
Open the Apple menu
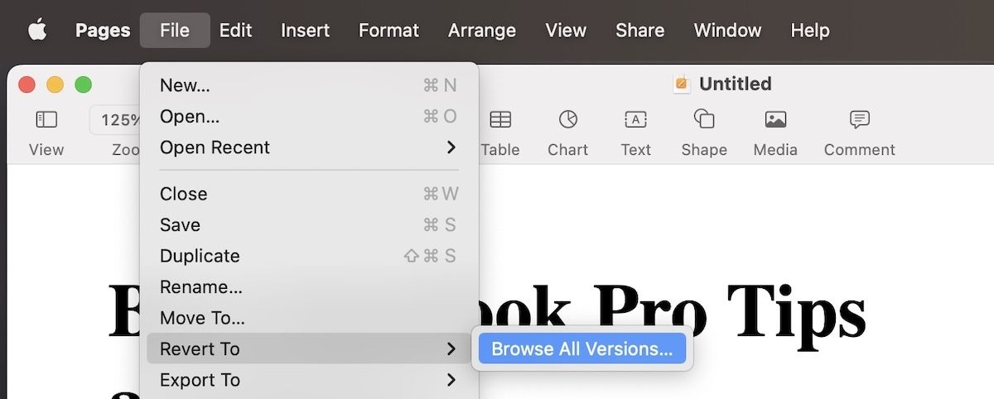click(x=37, y=31)
